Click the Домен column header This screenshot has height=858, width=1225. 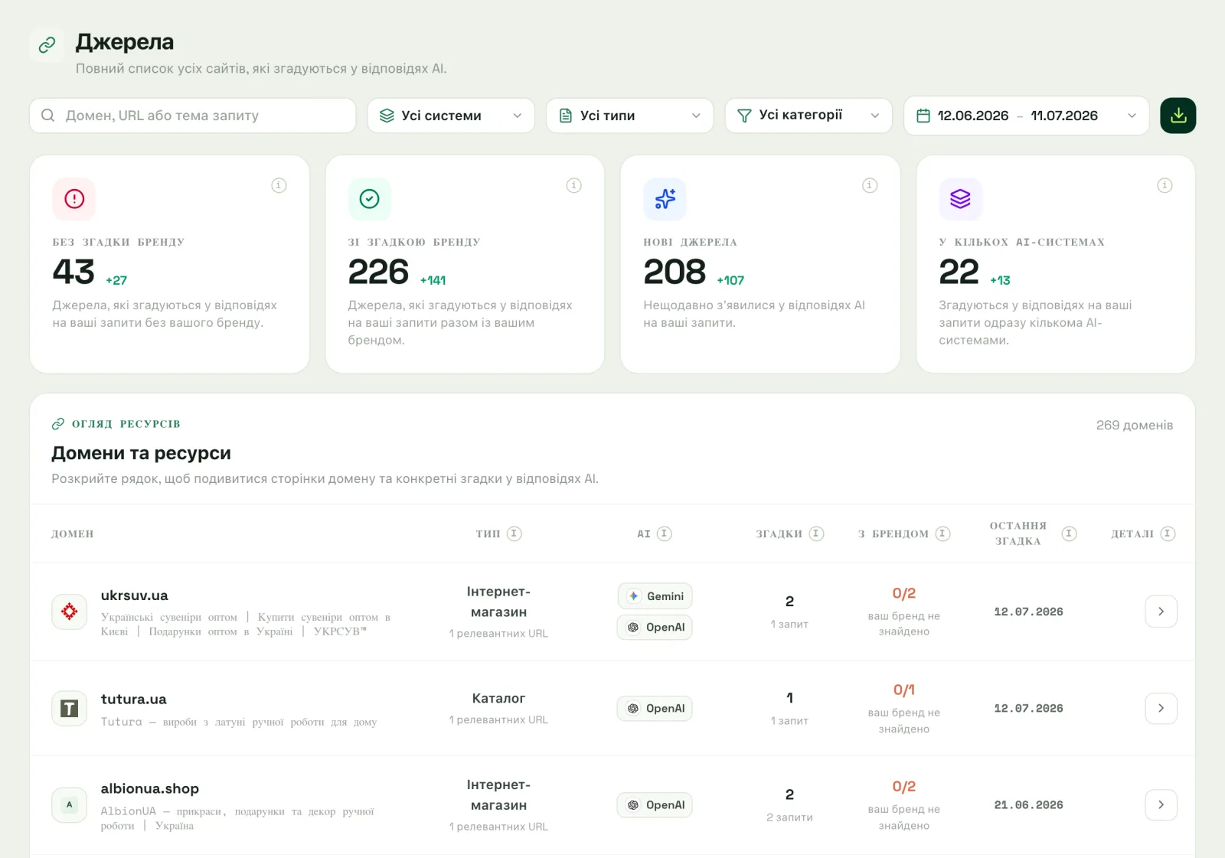(73, 534)
